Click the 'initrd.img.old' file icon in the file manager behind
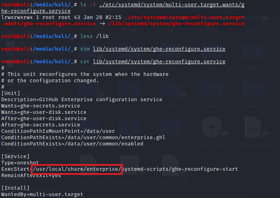The height and width of the screenshot is (198, 280). tap(252, 127)
